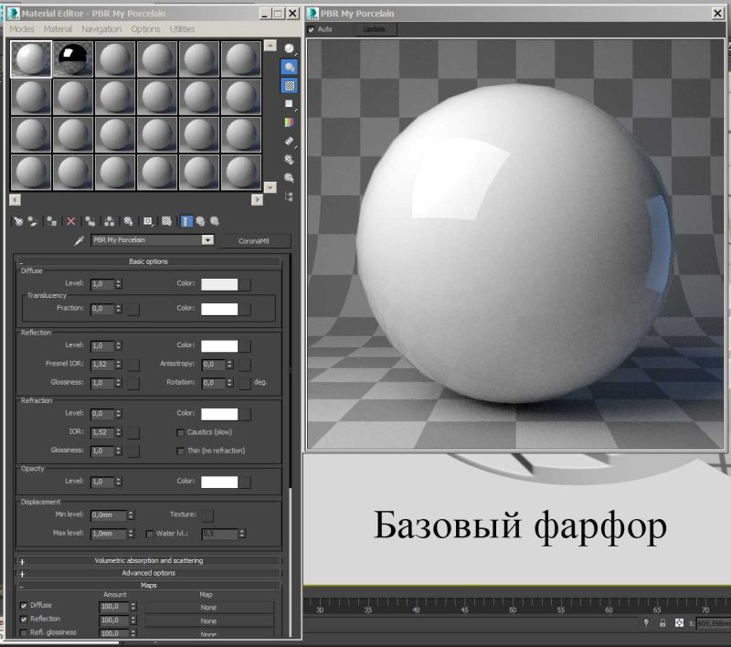Open the Utilities menu
The image size is (731, 647).
(181, 28)
